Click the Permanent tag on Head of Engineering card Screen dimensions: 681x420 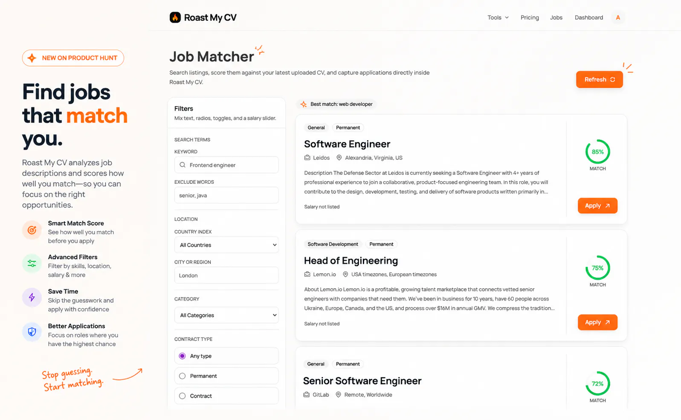[381, 244]
